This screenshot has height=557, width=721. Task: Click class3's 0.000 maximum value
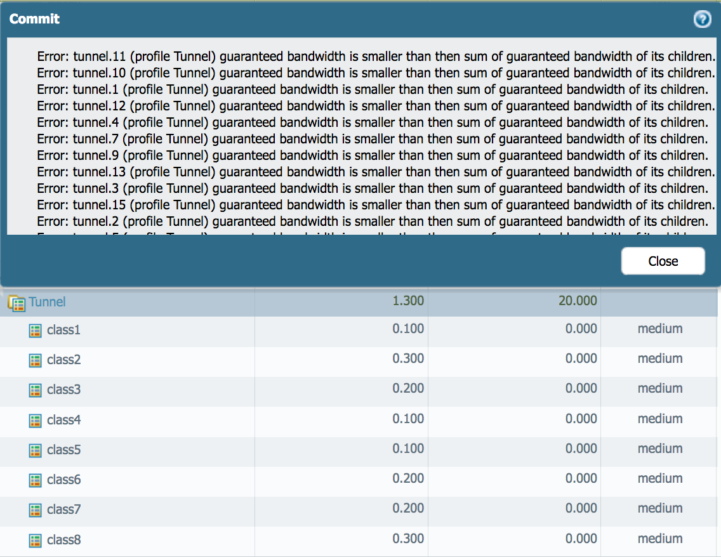581,388
